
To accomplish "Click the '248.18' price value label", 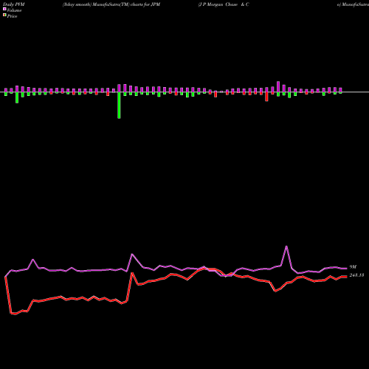I will tap(356, 275).
